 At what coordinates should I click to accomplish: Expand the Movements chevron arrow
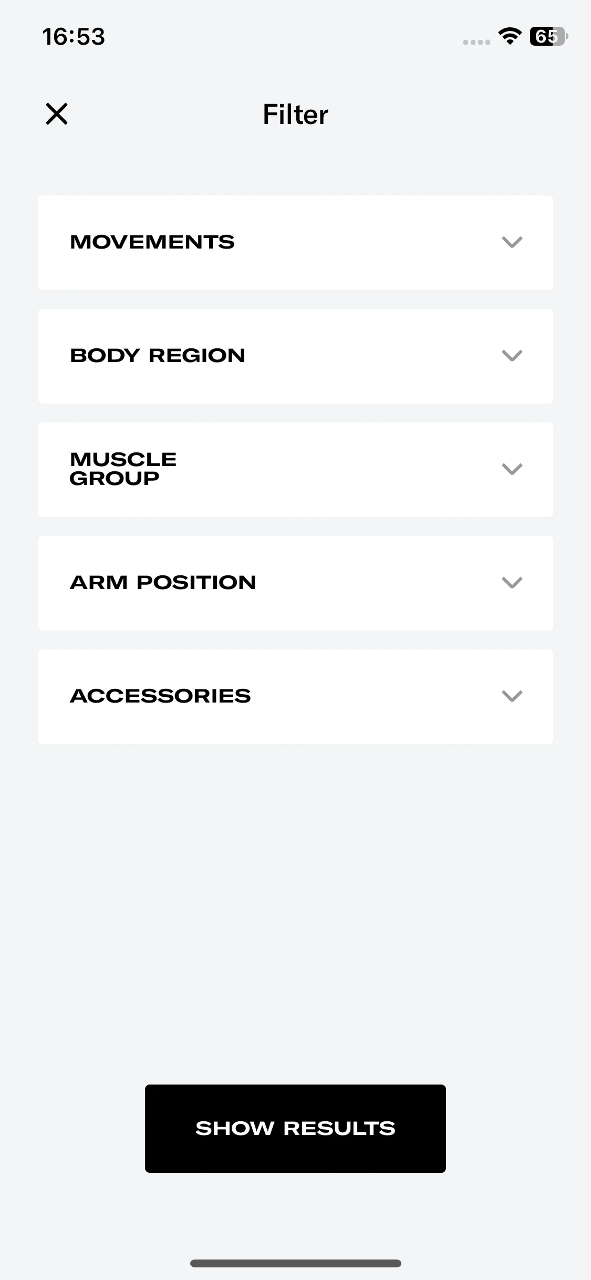coord(512,242)
